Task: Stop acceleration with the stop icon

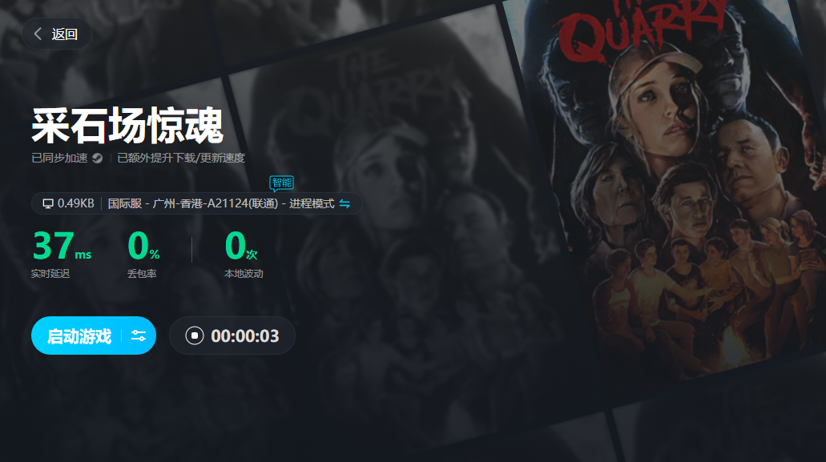Action: point(195,335)
